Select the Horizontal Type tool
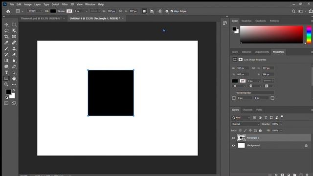The image size is (313, 176). coord(6,72)
